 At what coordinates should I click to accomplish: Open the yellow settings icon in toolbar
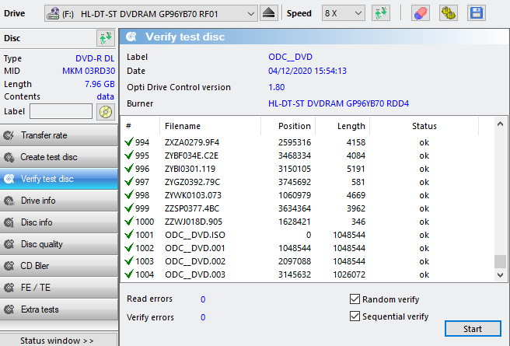[448, 14]
